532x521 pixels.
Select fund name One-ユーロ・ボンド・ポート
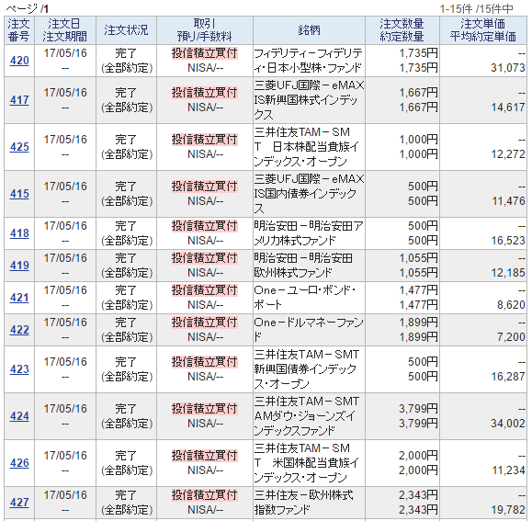(305, 298)
